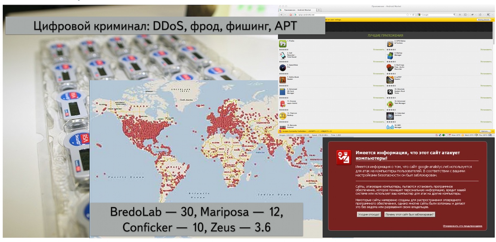Click the browser Back arrow button
The height and width of the screenshot is (242, 496).
pos(281,15)
